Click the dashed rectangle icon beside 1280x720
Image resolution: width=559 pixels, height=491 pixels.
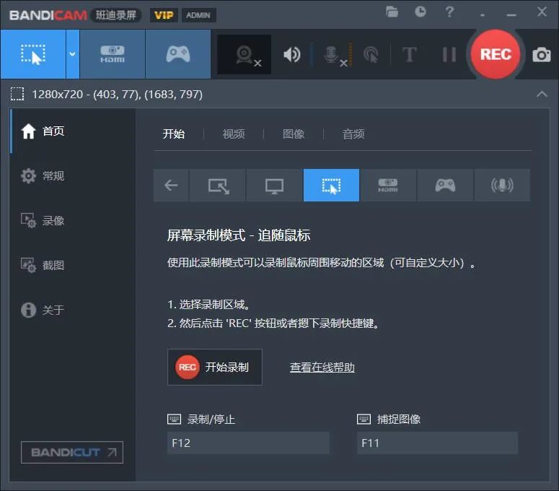[x=17, y=94]
